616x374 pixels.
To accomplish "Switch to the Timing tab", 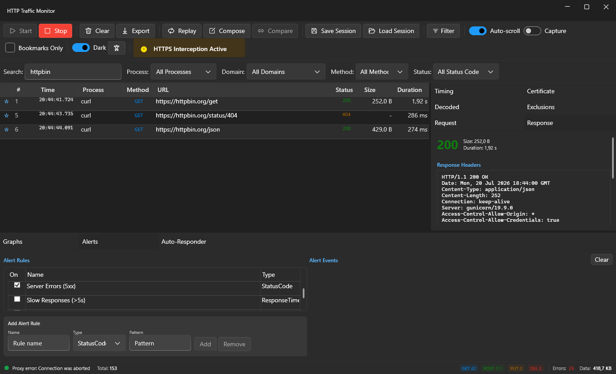I will (444, 91).
